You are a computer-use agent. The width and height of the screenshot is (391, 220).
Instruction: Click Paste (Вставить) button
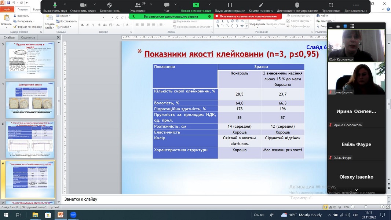(6, 21)
